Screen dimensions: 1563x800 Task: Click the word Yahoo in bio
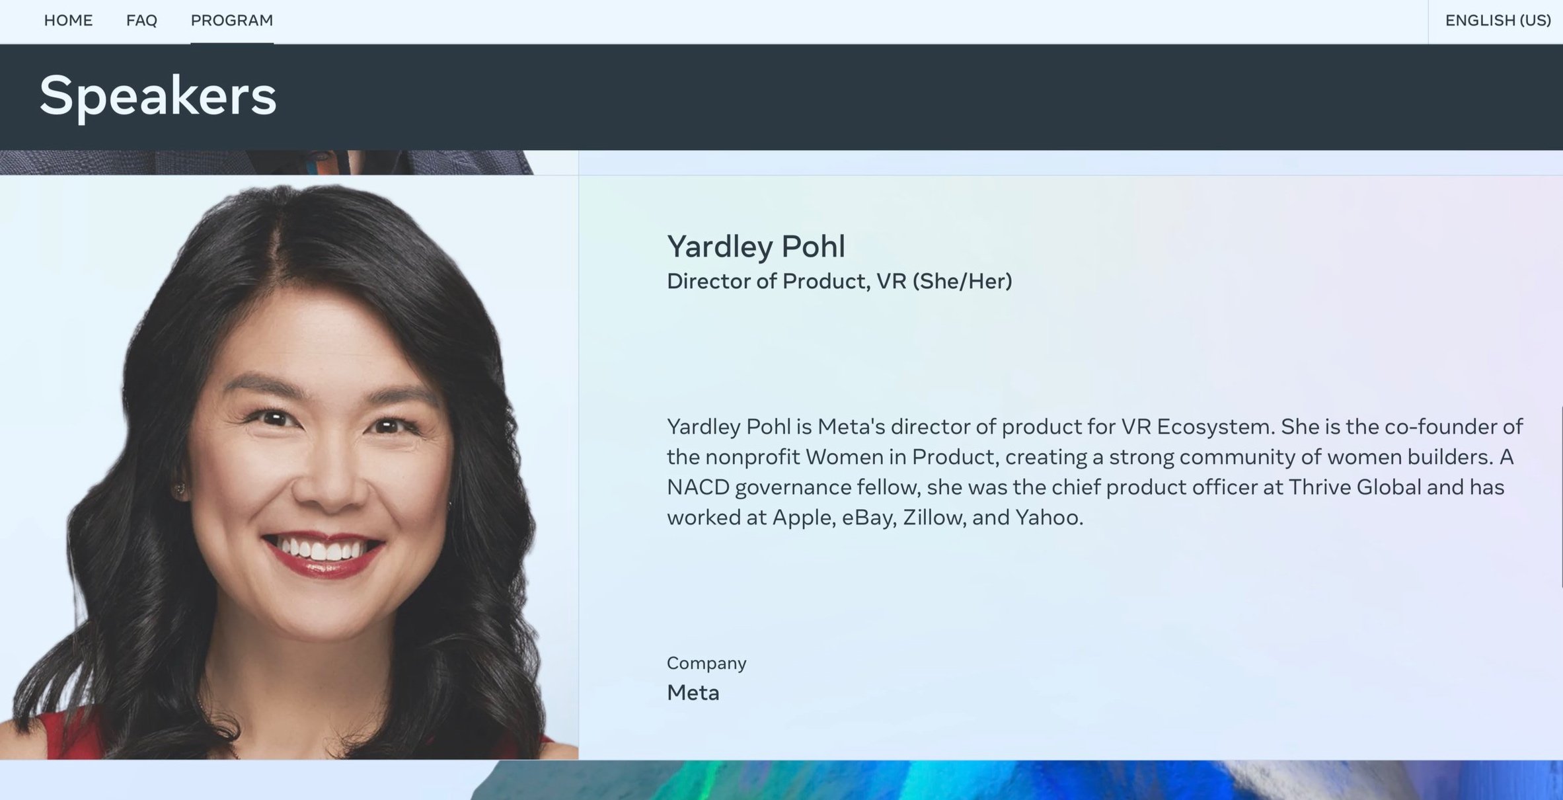1049,517
